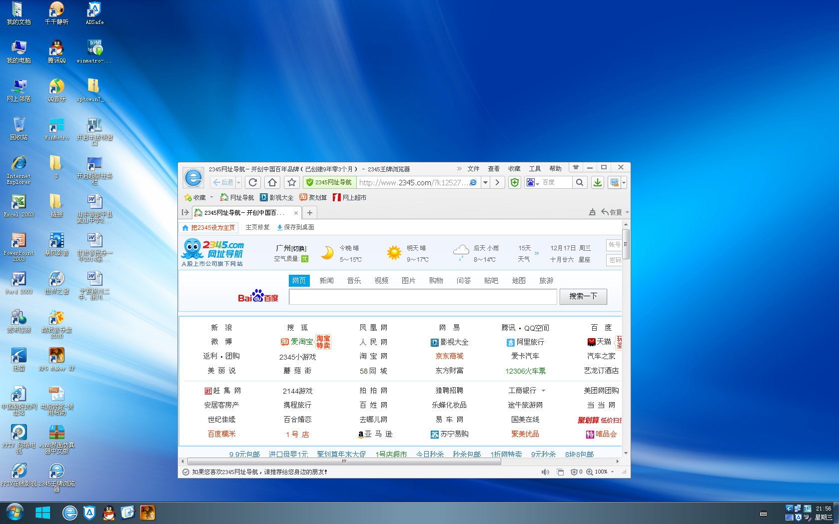Open a new tab with plus button
Image resolution: width=839 pixels, height=524 pixels.
coord(310,213)
